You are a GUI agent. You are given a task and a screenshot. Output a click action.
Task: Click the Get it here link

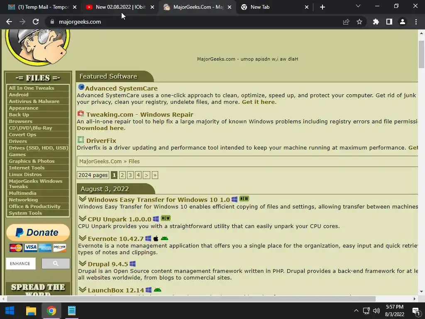click(x=258, y=102)
